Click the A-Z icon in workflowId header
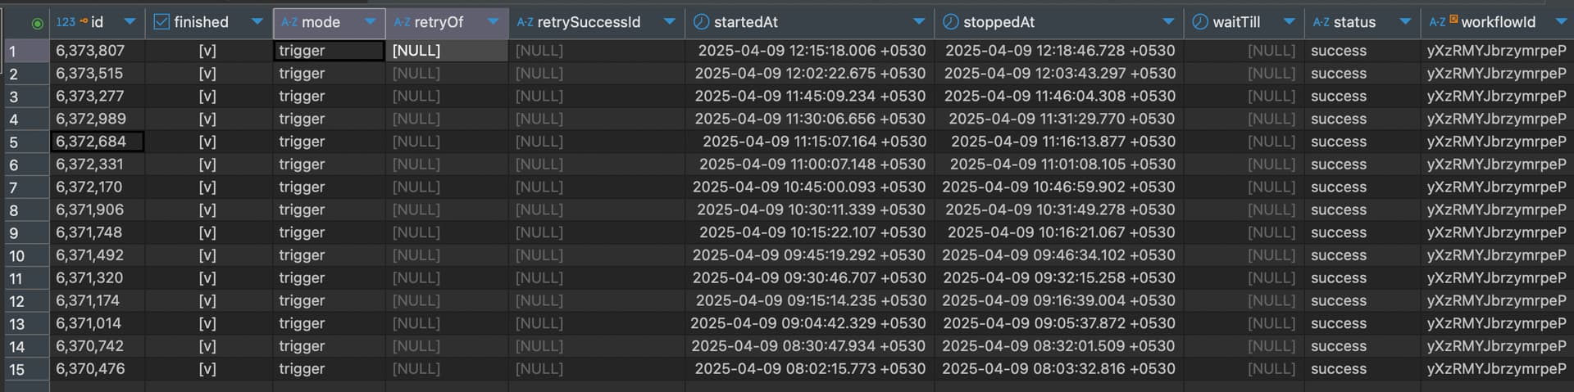Image resolution: width=1574 pixels, height=392 pixels. tap(1437, 22)
